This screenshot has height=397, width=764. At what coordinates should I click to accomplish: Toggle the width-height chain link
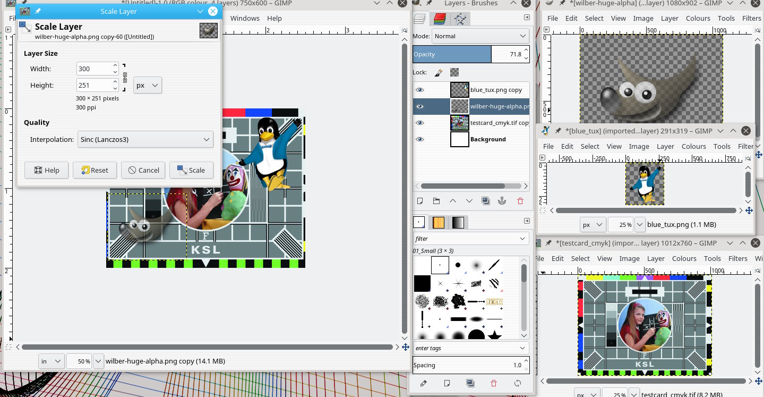click(x=125, y=77)
